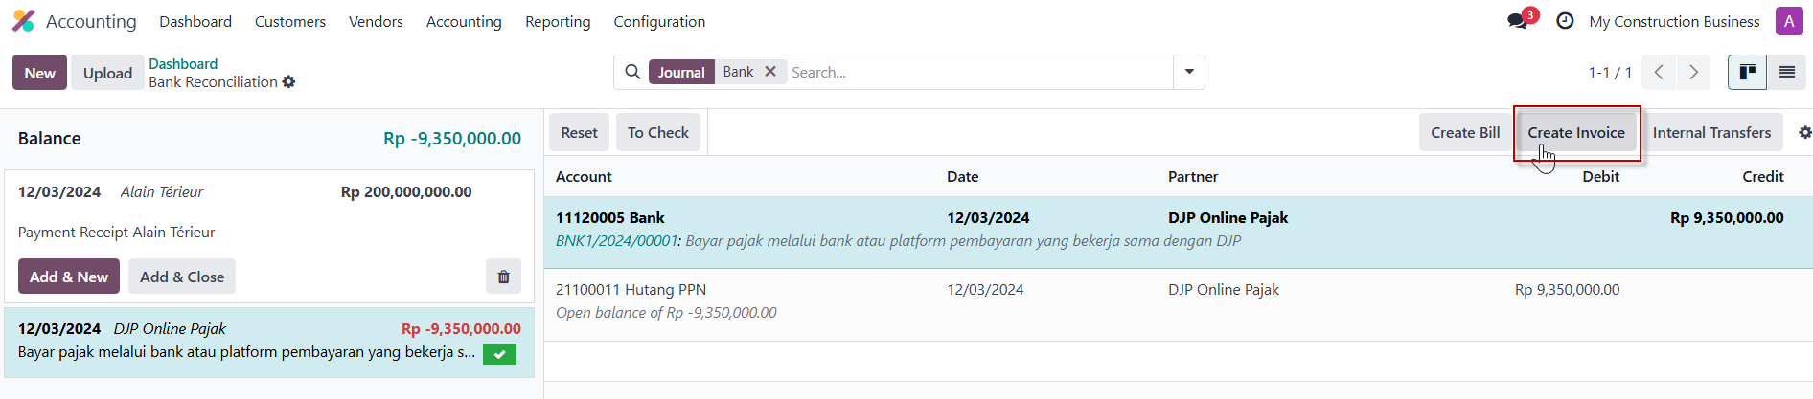Select the 11120005 Bank line
Image resolution: width=1813 pixels, height=399 pixels.
point(1178,233)
